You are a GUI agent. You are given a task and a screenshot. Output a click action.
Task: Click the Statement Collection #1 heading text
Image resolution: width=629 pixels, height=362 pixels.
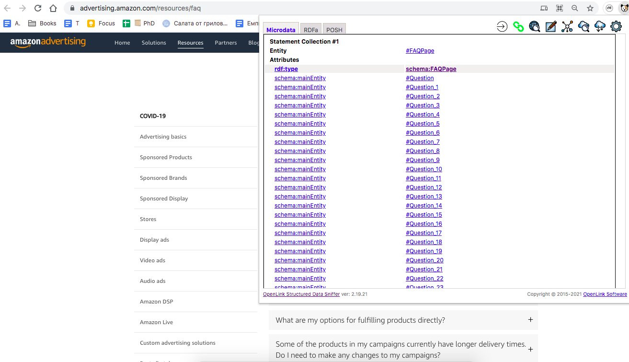coord(304,41)
